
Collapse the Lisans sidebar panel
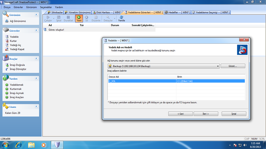coord(36,107)
